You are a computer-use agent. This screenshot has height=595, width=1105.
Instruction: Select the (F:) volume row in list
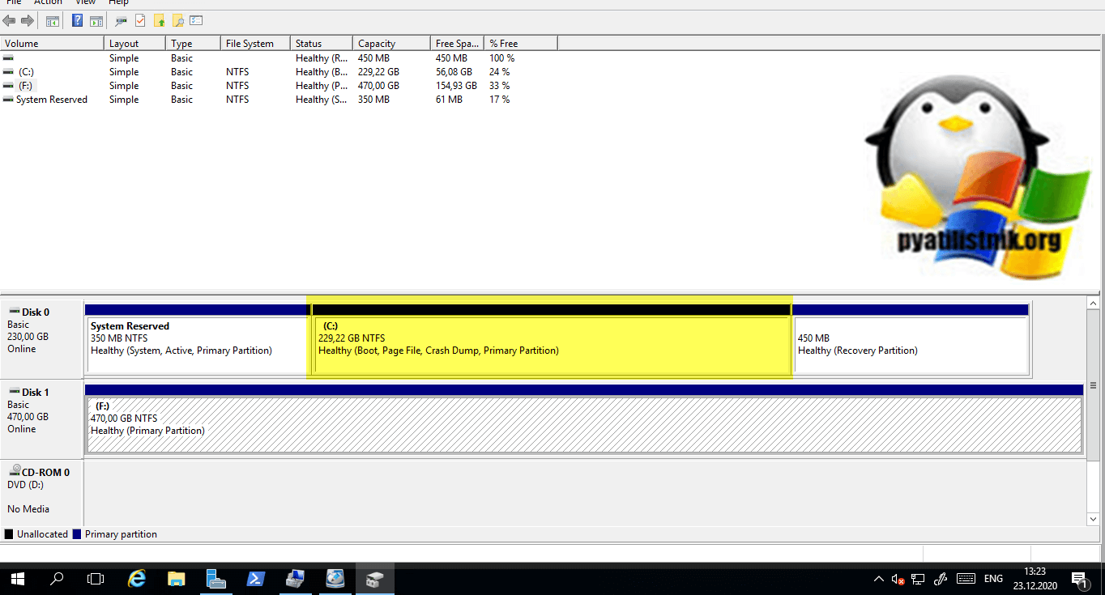coord(25,86)
